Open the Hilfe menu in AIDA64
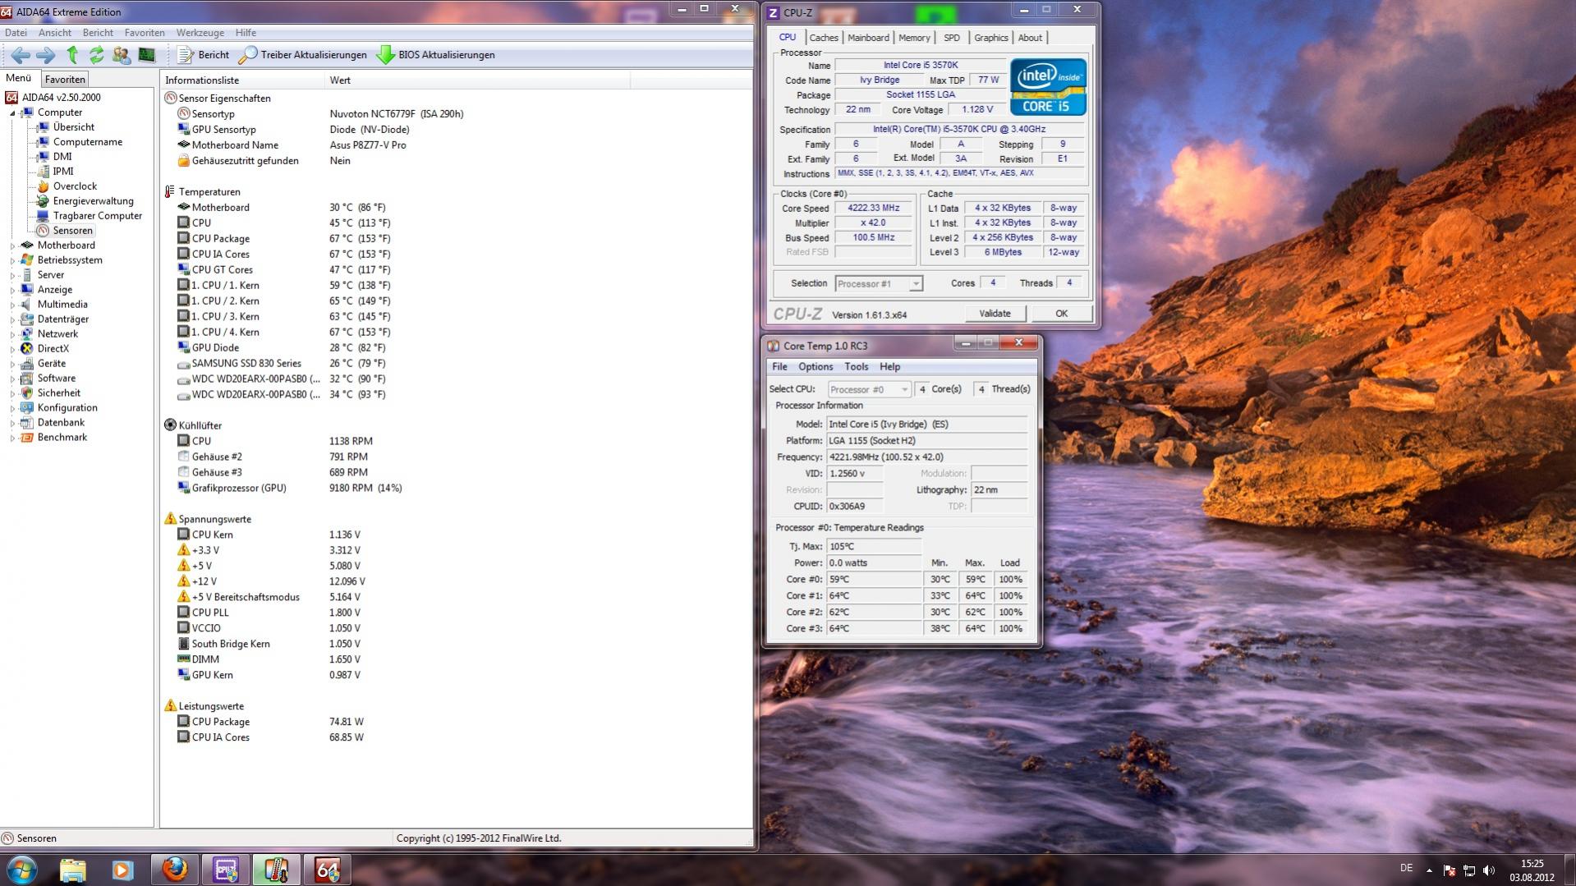 tap(246, 33)
